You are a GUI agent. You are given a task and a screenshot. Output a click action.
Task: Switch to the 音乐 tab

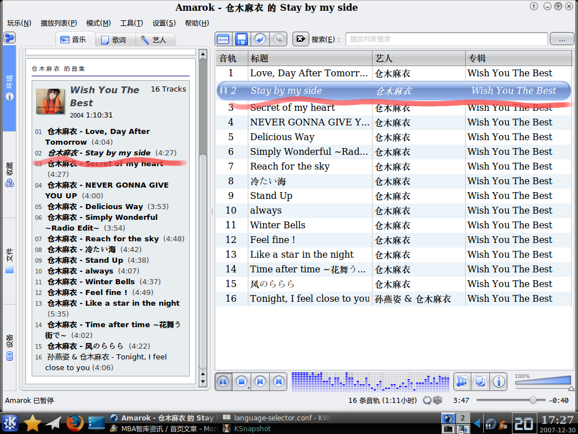[75, 40]
